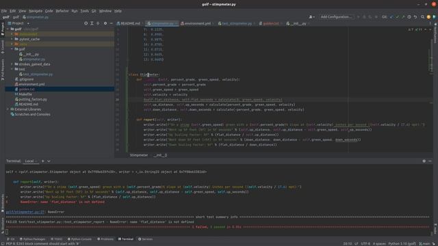This screenshot has width=438, height=246.
Task: Click Git rollback undo icon
Action: [x=415, y=17]
